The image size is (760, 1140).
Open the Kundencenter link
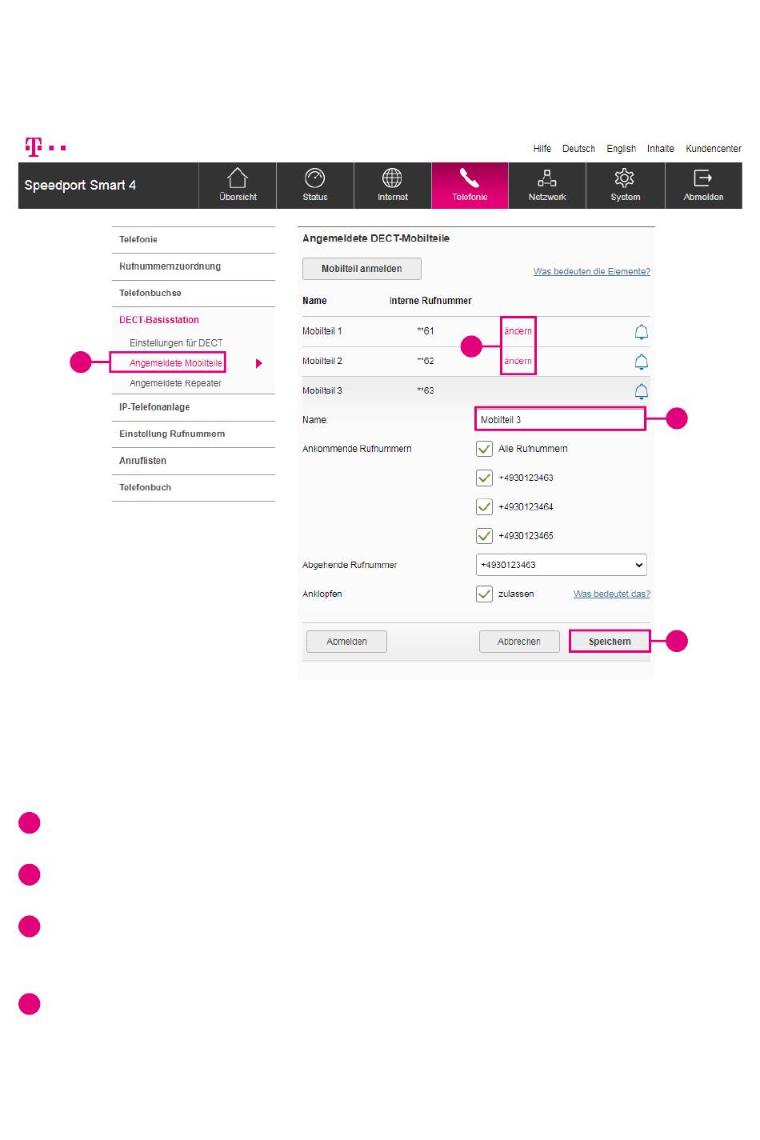point(714,149)
